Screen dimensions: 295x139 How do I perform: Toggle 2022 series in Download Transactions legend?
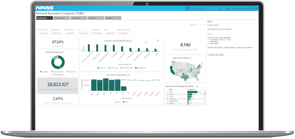point(125,102)
